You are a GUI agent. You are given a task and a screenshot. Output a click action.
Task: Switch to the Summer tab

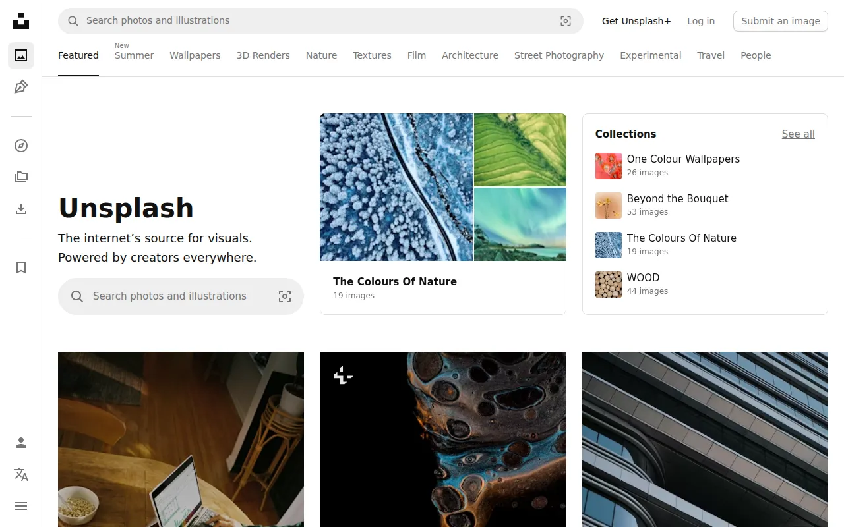tap(134, 55)
